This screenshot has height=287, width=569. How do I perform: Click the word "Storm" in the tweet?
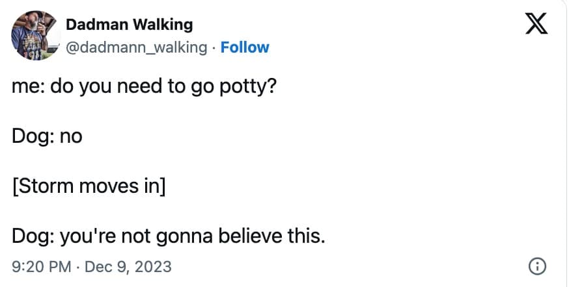(46, 186)
